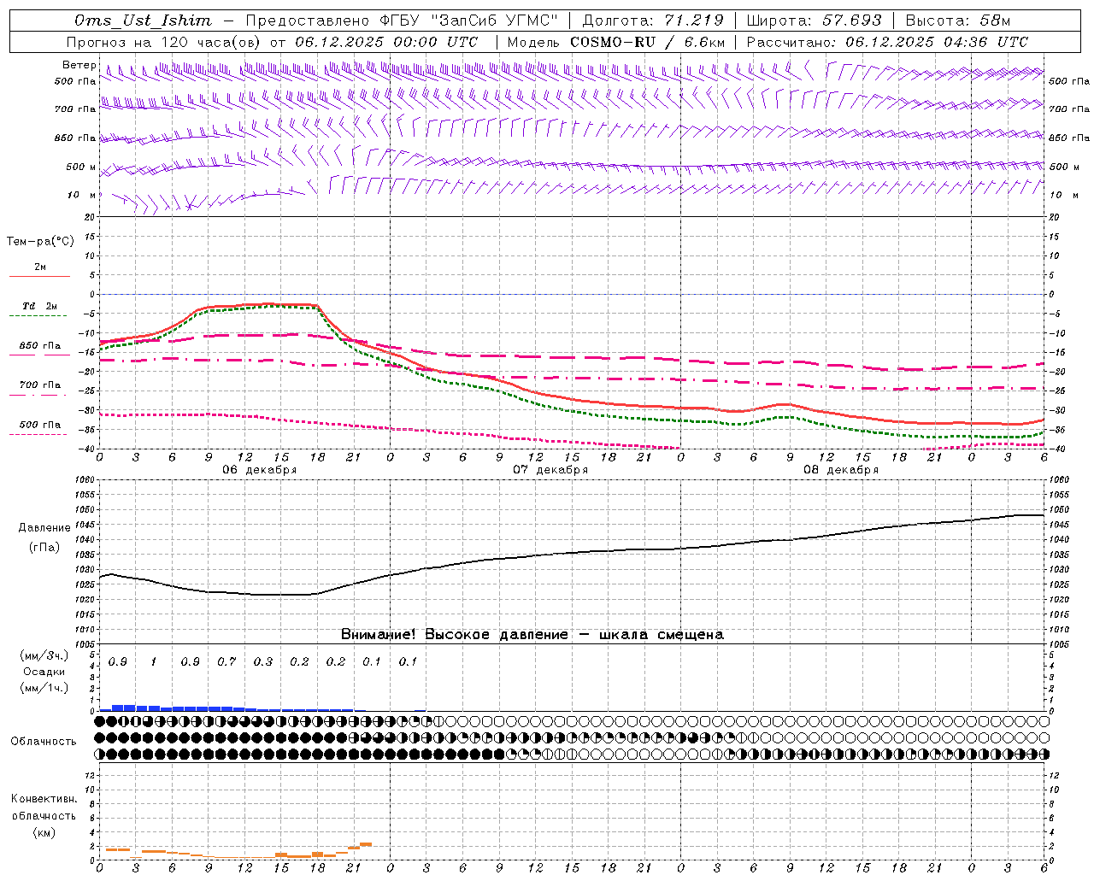Click the 0.7 precipitation amount value
The image size is (1094, 875).
coord(226,662)
